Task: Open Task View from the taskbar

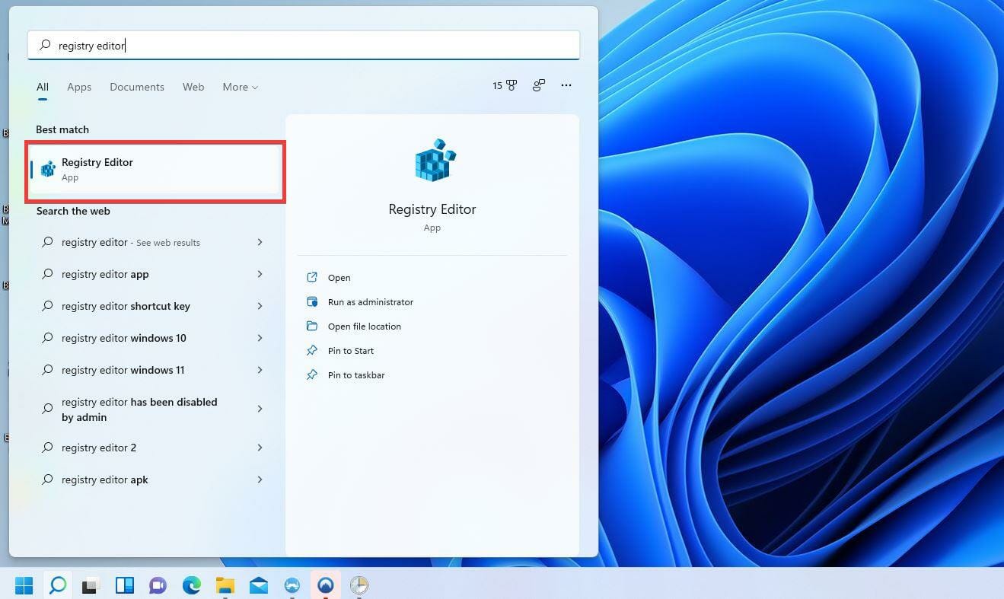Action: [91, 585]
